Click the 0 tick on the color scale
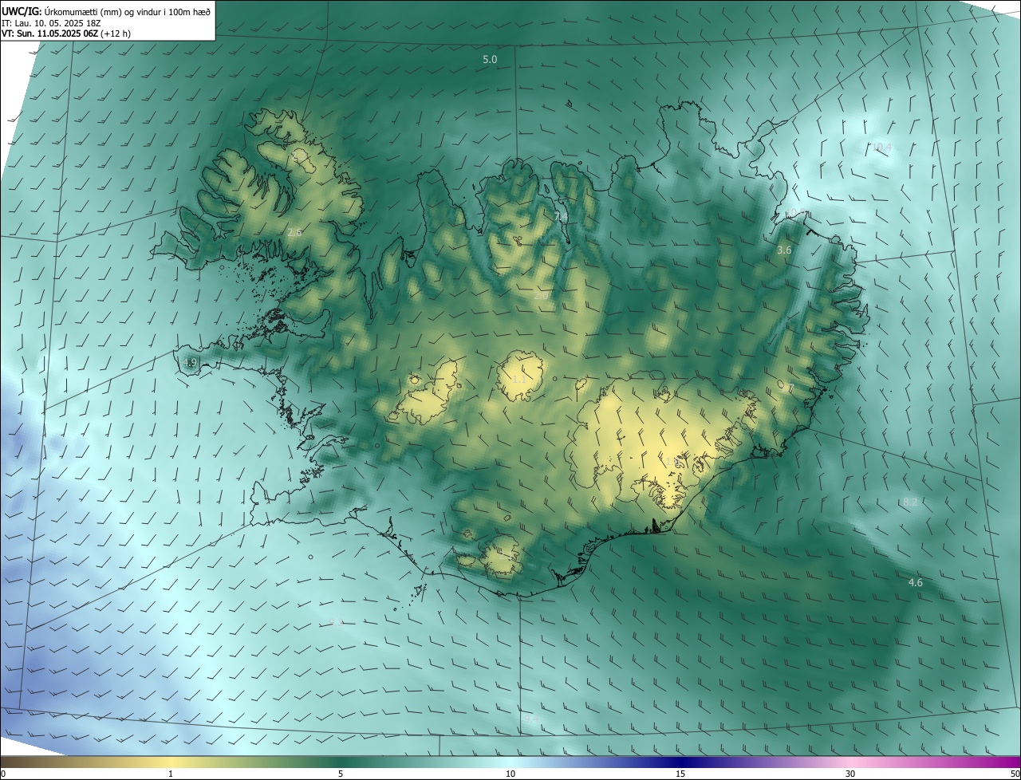 pos(3,774)
